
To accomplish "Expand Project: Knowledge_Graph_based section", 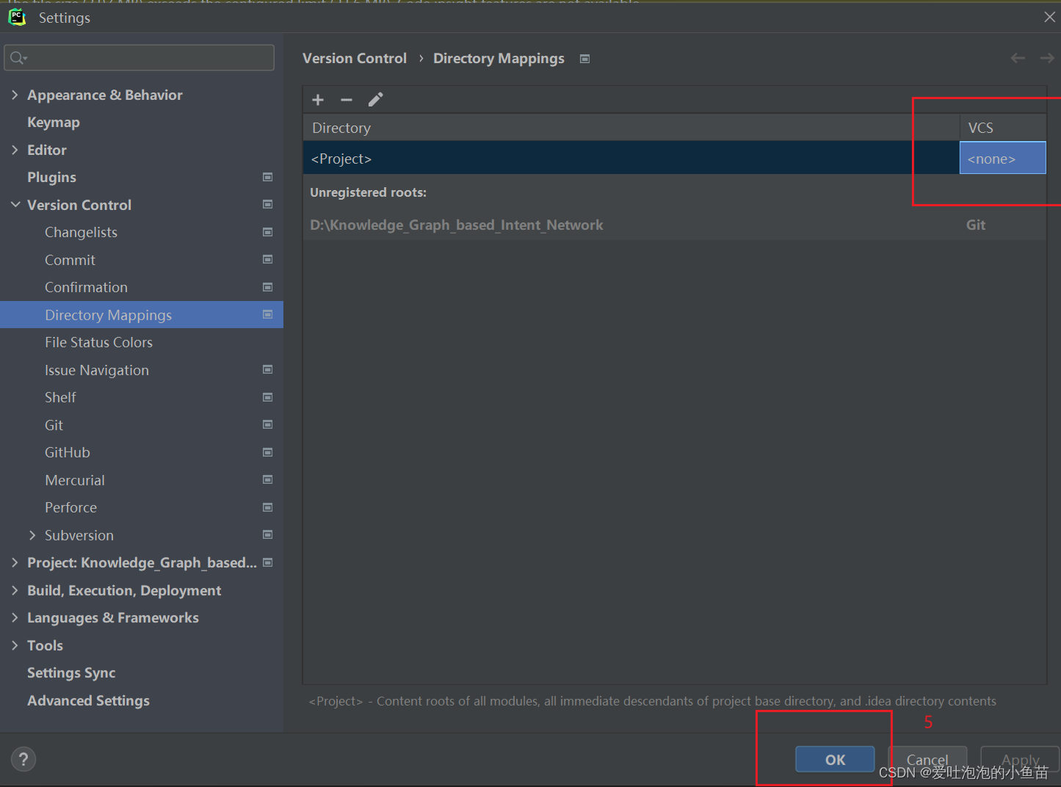I will (15, 562).
